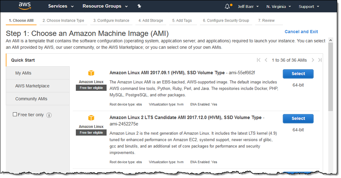Open the Configure Security Group step tab
This screenshot has height=178, width=341.
pyautogui.click(x=226, y=20)
